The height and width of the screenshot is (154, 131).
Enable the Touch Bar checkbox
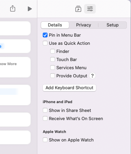coord(53,59)
